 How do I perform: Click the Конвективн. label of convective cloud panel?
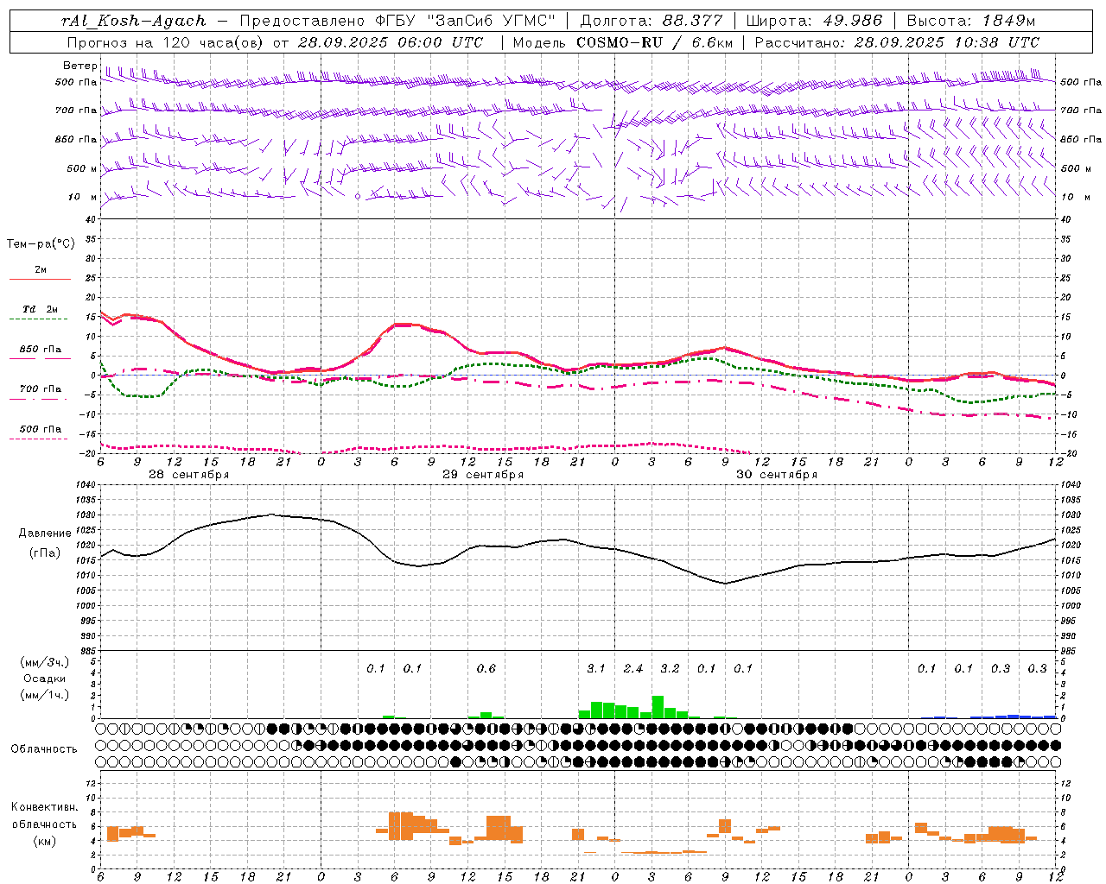pyautogui.click(x=44, y=807)
